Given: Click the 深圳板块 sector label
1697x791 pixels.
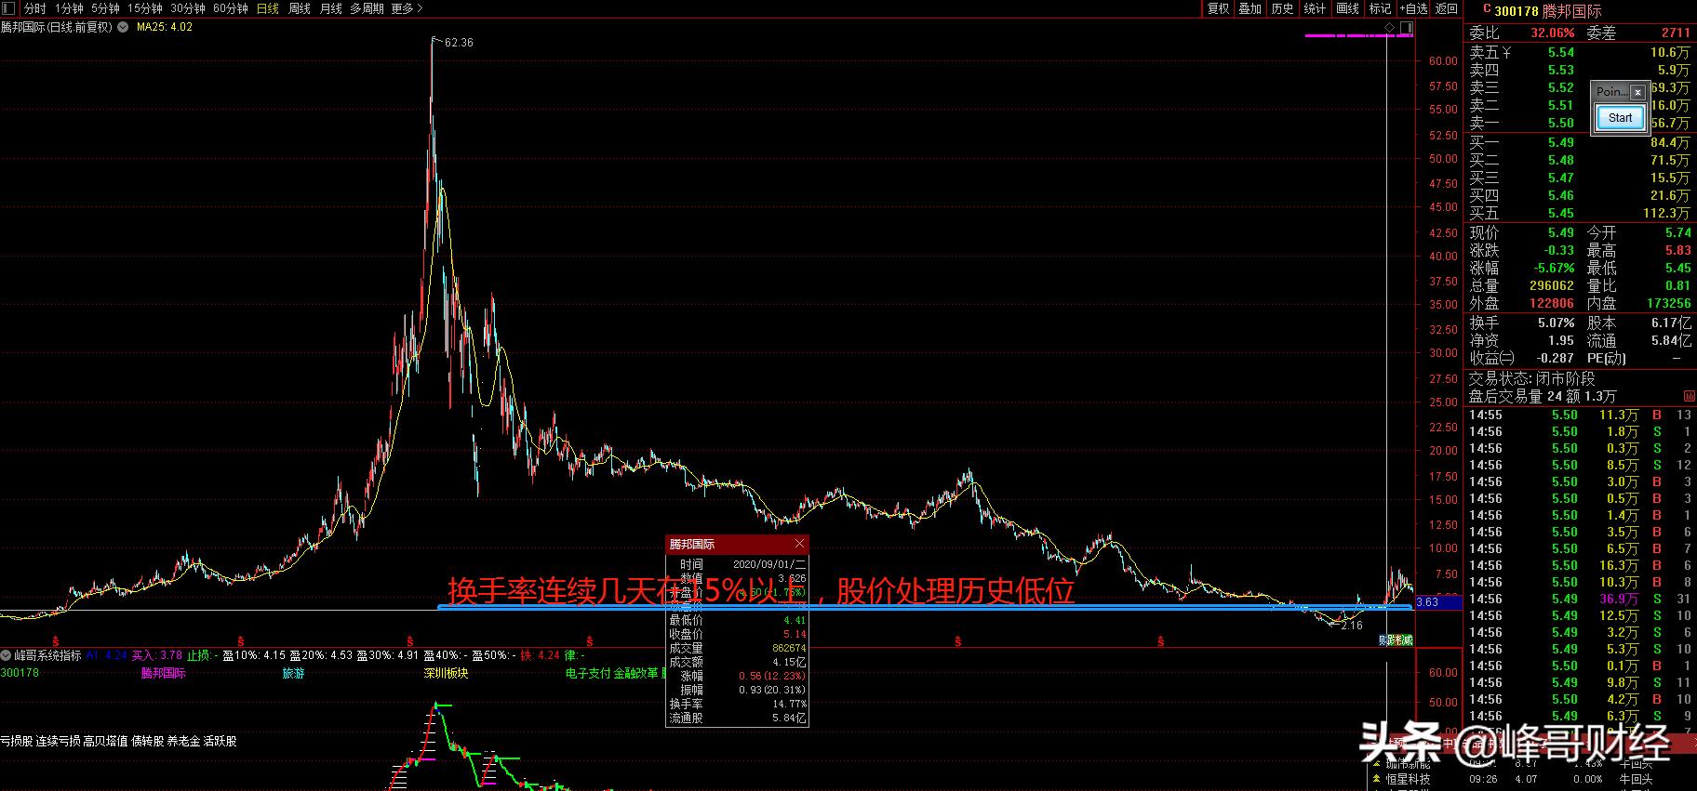Looking at the screenshot, I should [x=446, y=673].
